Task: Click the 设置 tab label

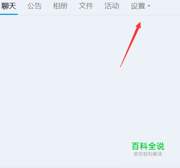Action: click(x=138, y=6)
